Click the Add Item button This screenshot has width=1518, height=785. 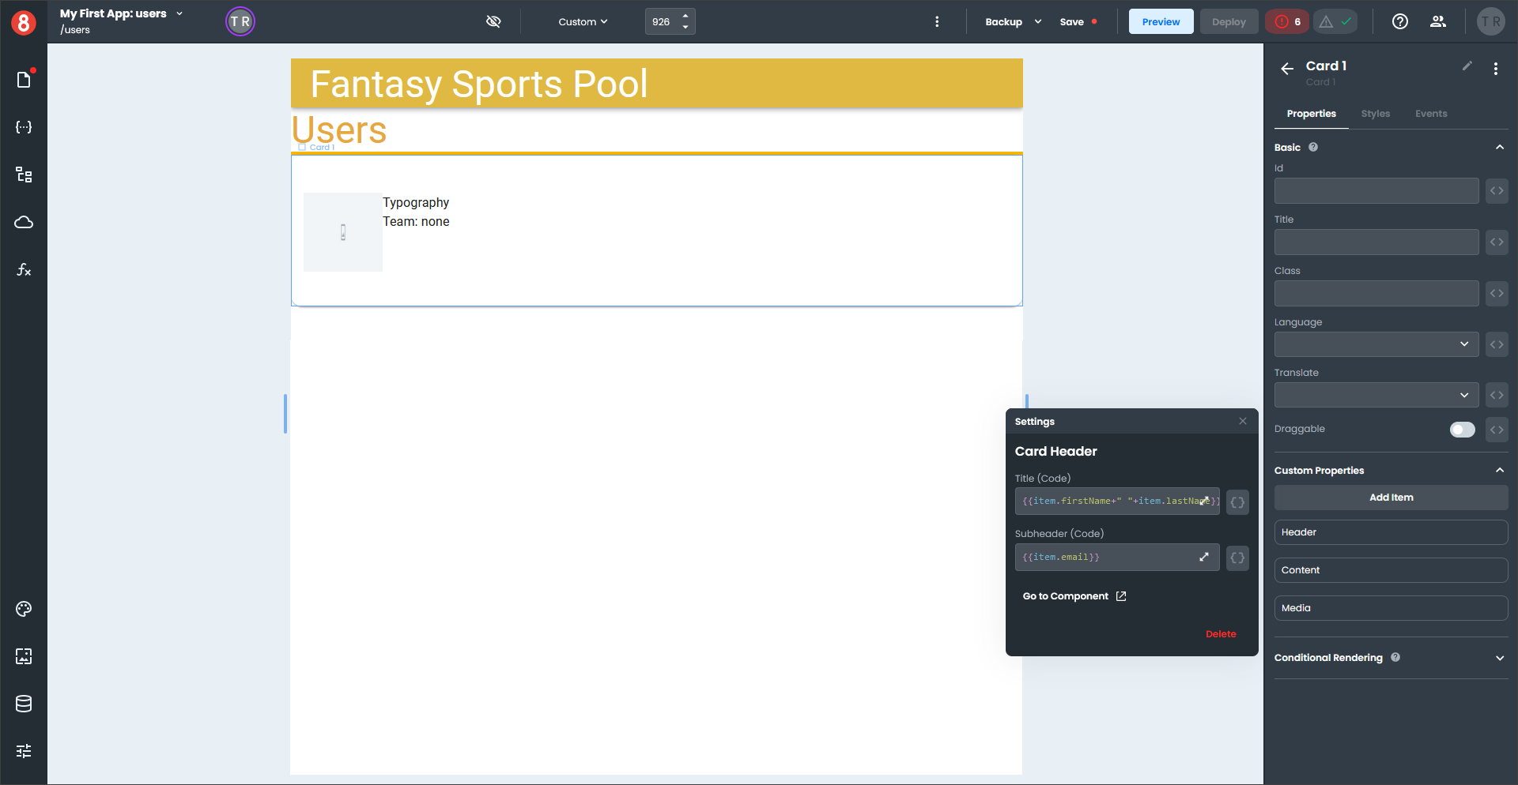pyautogui.click(x=1391, y=498)
